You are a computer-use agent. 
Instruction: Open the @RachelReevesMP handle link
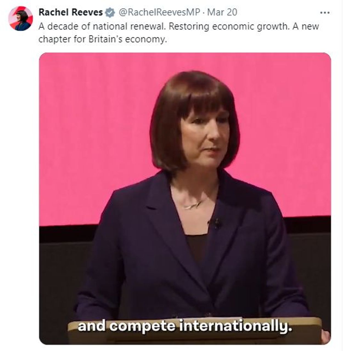159,12
